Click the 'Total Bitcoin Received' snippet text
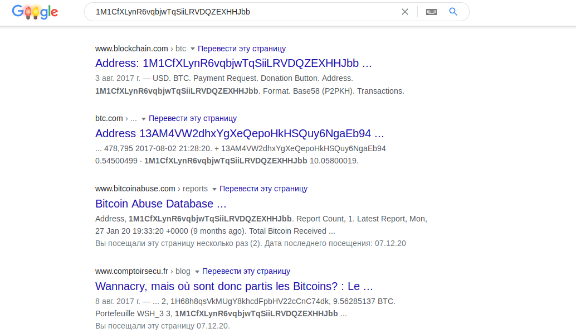The height and width of the screenshot is (333, 576). [x=287, y=231]
